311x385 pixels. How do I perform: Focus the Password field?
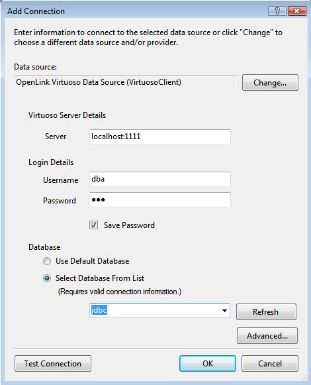coord(160,199)
